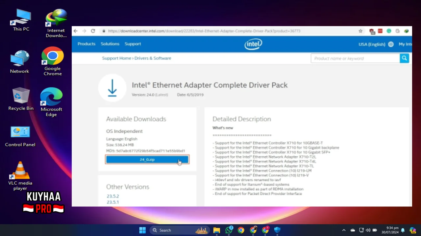
Task: Open Control Panel desktop shortcut
Action: pyautogui.click(x=20, y=136)
